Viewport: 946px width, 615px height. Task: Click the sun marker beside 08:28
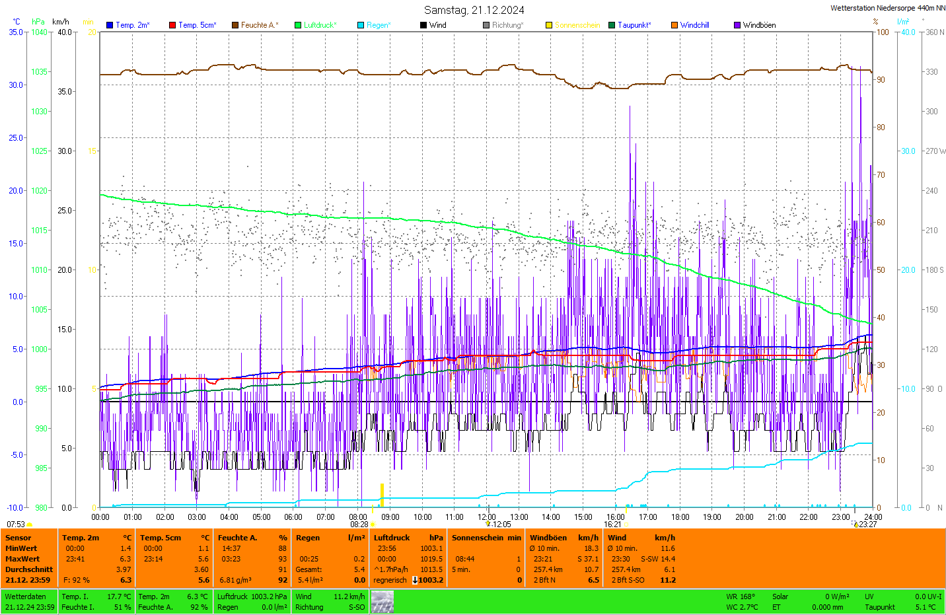[373, 525]
